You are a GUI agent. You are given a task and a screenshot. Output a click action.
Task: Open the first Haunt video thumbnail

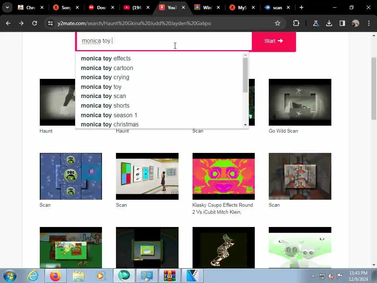click(57, 102)
